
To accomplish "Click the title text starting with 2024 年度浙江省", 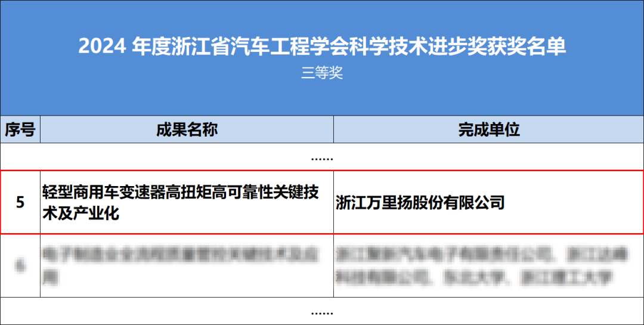I will tap(322, 47).
